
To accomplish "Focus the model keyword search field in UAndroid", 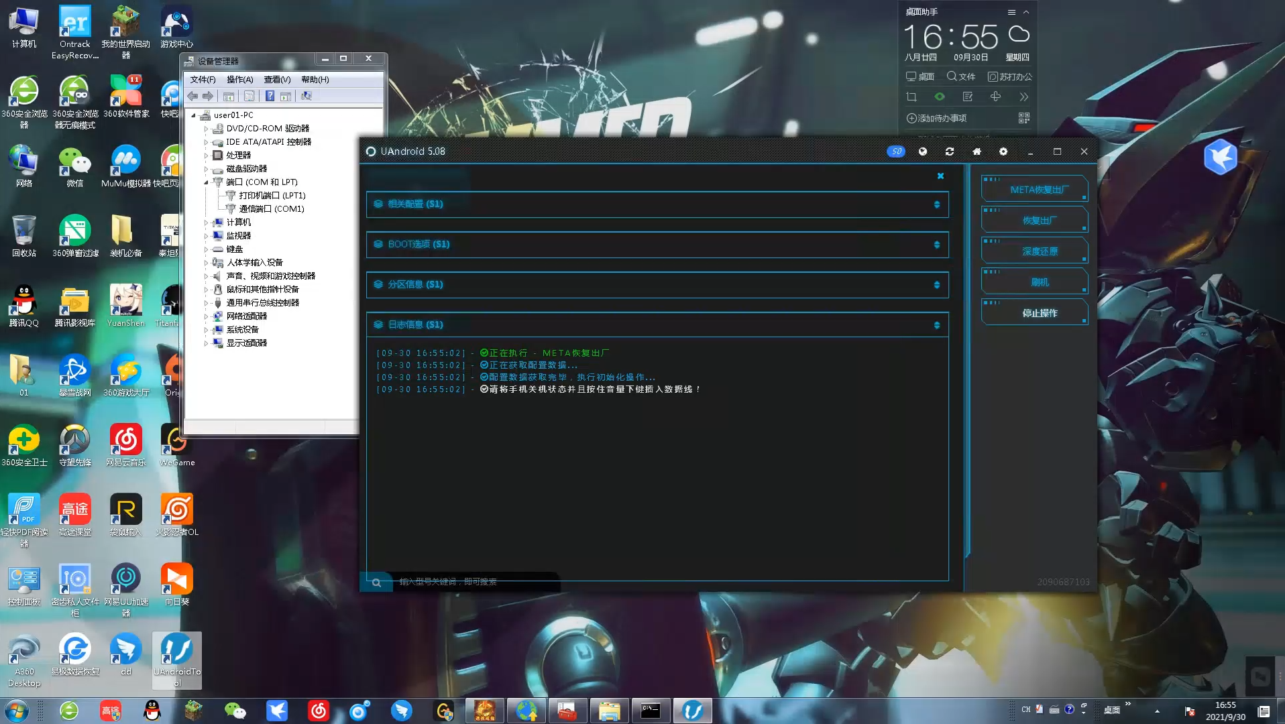I will click(476, 582).
